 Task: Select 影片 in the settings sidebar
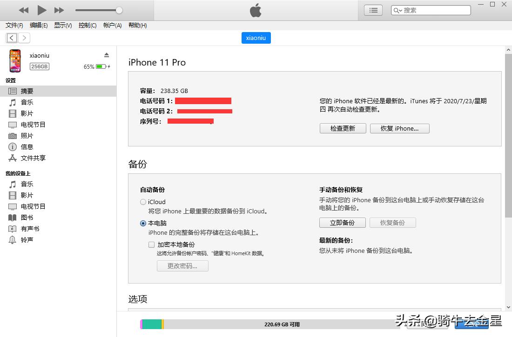[x=26, y=113]
